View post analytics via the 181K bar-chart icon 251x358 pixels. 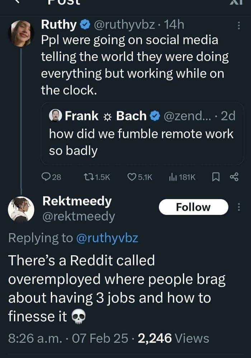click(173, 177)
